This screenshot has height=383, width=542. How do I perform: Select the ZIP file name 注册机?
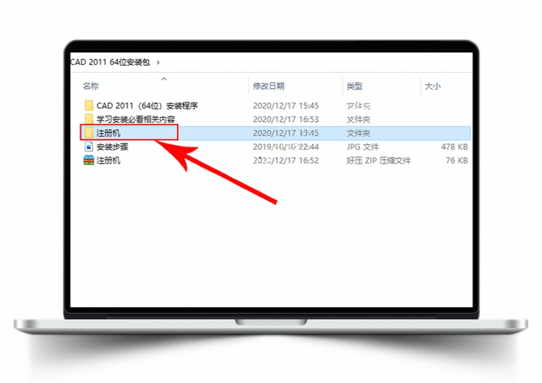point(108,160)
